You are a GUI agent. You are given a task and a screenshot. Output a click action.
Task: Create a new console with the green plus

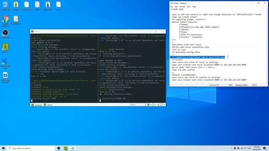coord(148,104)
